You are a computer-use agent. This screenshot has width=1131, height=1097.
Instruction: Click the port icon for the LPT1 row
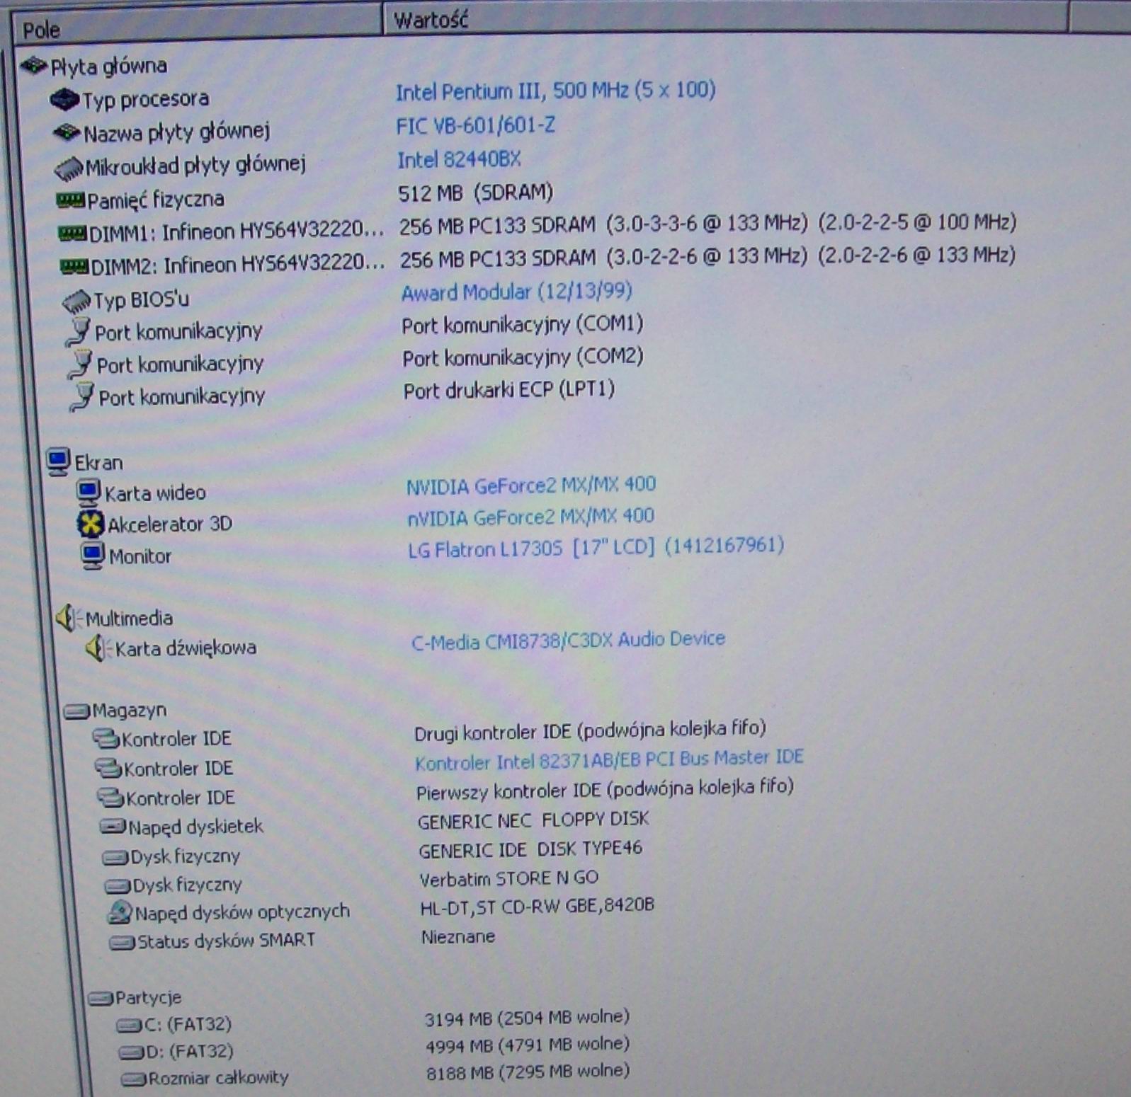[82, 396]
